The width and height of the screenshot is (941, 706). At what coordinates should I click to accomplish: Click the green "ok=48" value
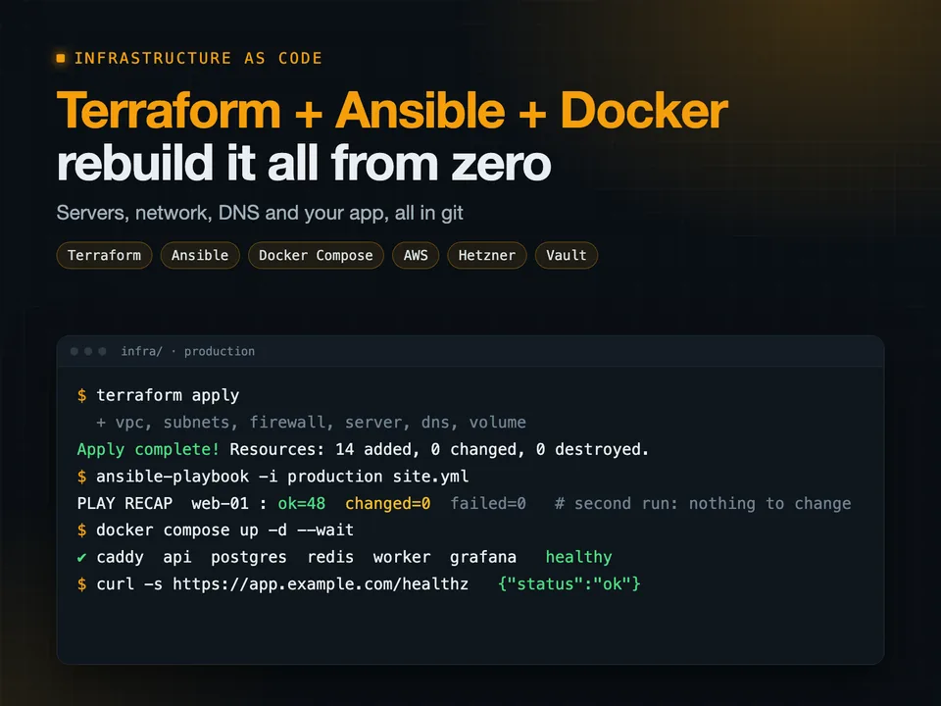pos(301,503)
